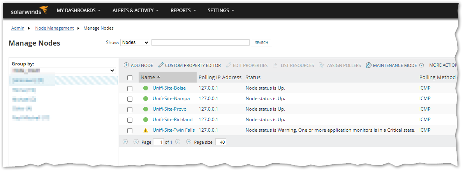
Task: Click the List Resources document icon
Action: tap(275, 65)
